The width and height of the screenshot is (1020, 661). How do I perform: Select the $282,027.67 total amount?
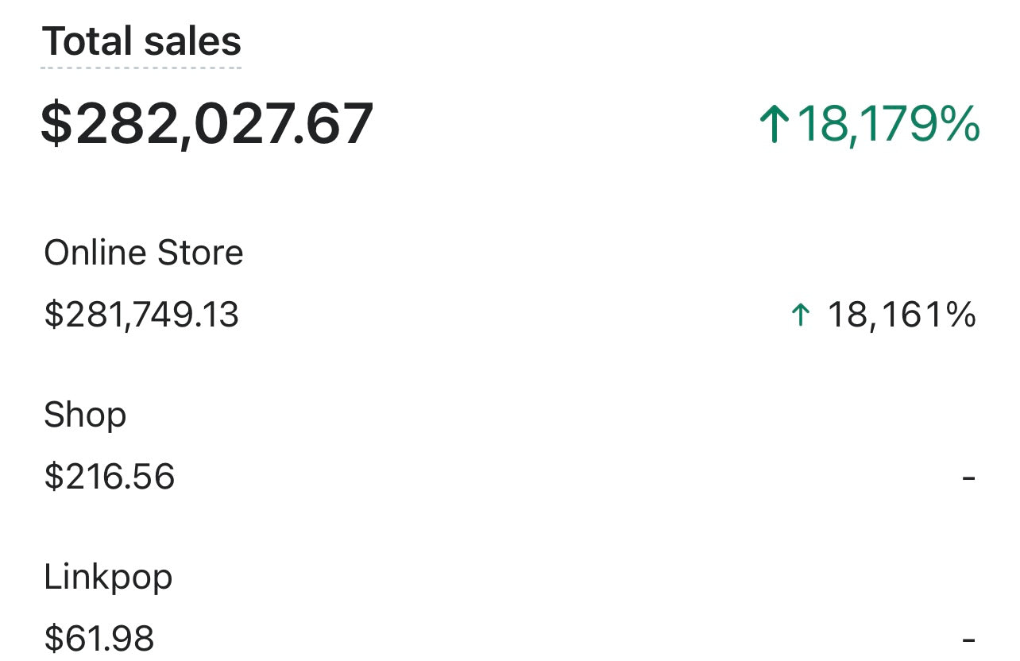207,125
